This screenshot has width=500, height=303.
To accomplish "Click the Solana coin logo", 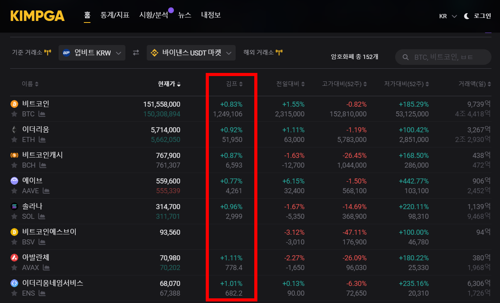I will pos(14,206).
